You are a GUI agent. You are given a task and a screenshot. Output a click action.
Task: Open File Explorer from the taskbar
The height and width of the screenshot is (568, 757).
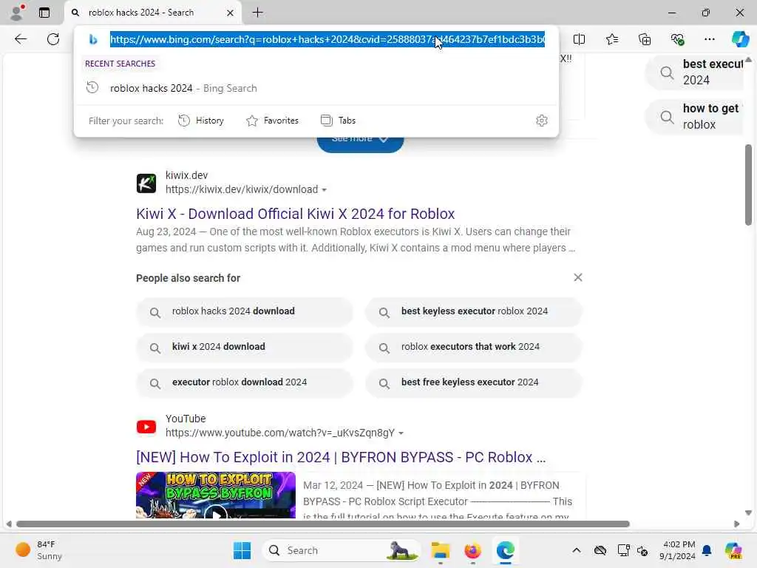coord(441,550)
